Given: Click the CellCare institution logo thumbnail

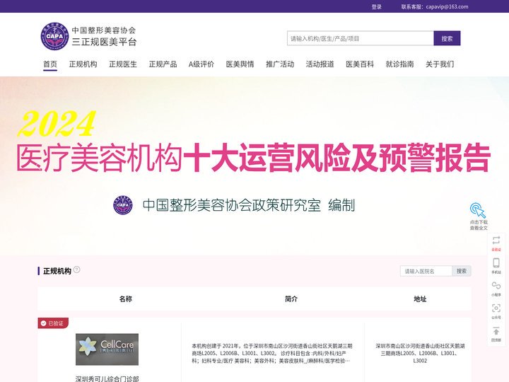Looking at the screenshot, I should (107, 349).
